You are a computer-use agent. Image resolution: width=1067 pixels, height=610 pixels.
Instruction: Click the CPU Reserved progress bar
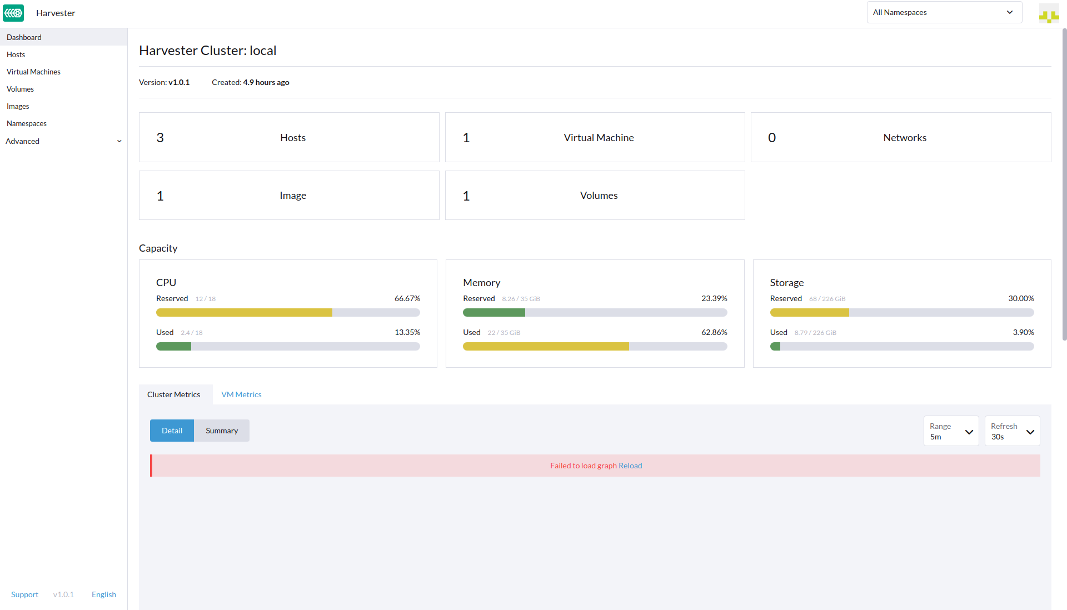288,313
